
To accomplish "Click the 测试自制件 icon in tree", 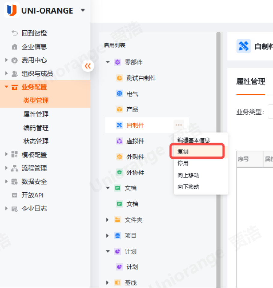I will click(119, 78).
